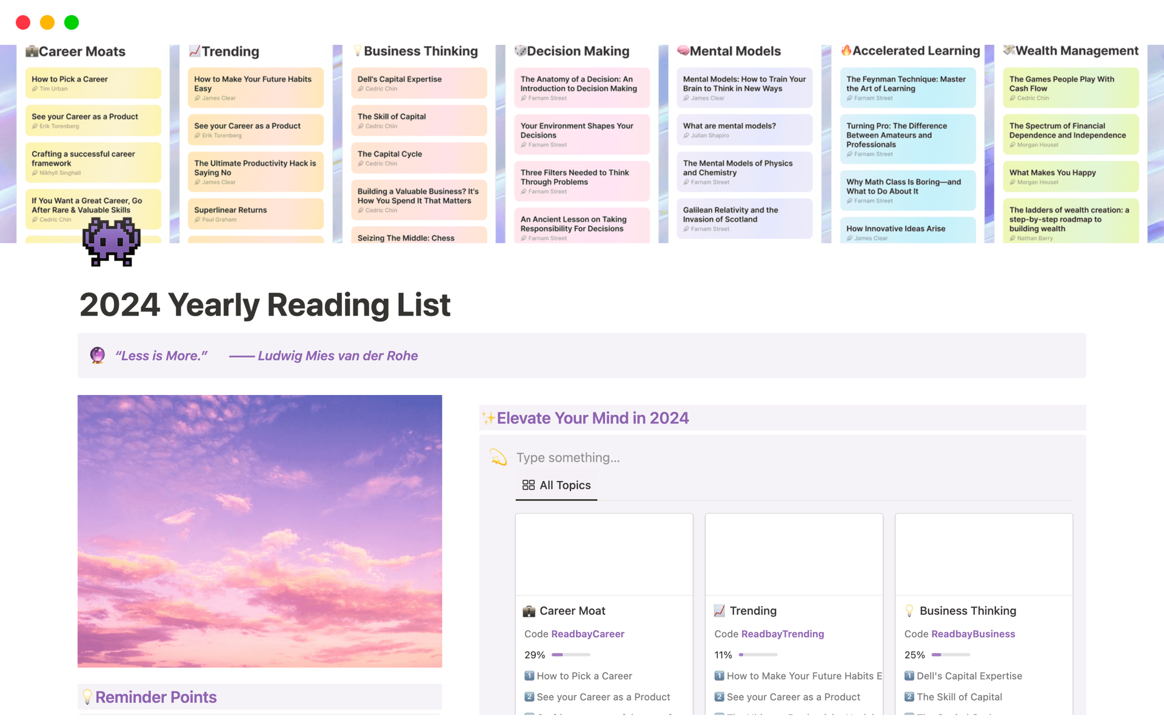Select the How to Pick a Career reading item
The image size is (1164, 727).
584,676
